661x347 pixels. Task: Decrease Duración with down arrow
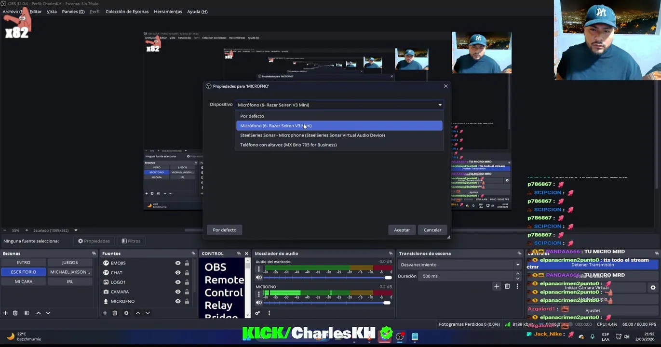coord(518,279)
